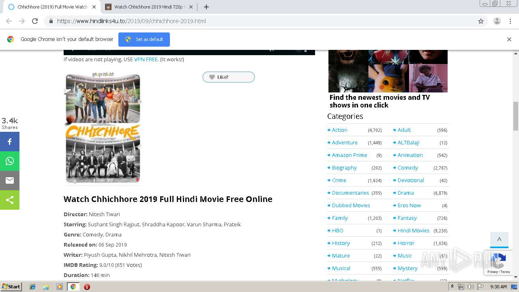Click the taskbar clock showing 9:30 AM

498,287
